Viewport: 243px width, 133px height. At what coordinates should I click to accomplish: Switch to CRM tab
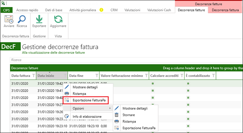coord(114,10)
